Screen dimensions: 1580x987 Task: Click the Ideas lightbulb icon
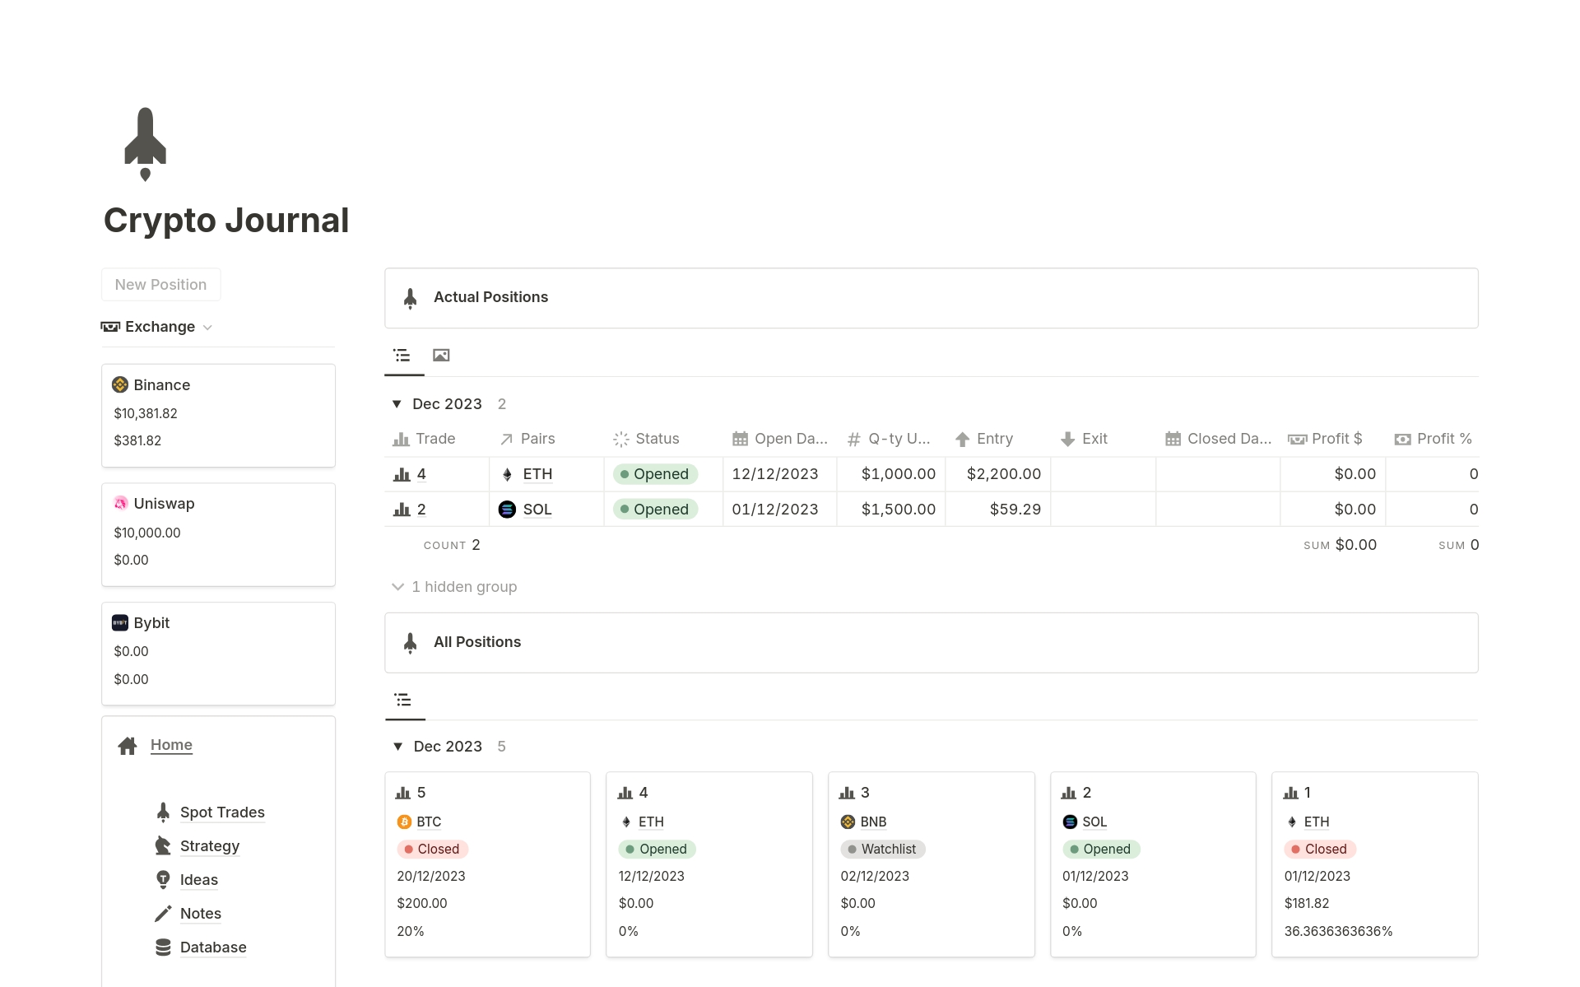(163, 879)
